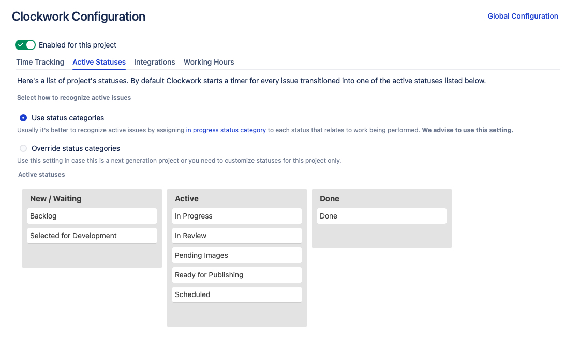The height and width of the screenshot is (342, 580).
Task: Select the Backlog status card
Action: (92, 216)
